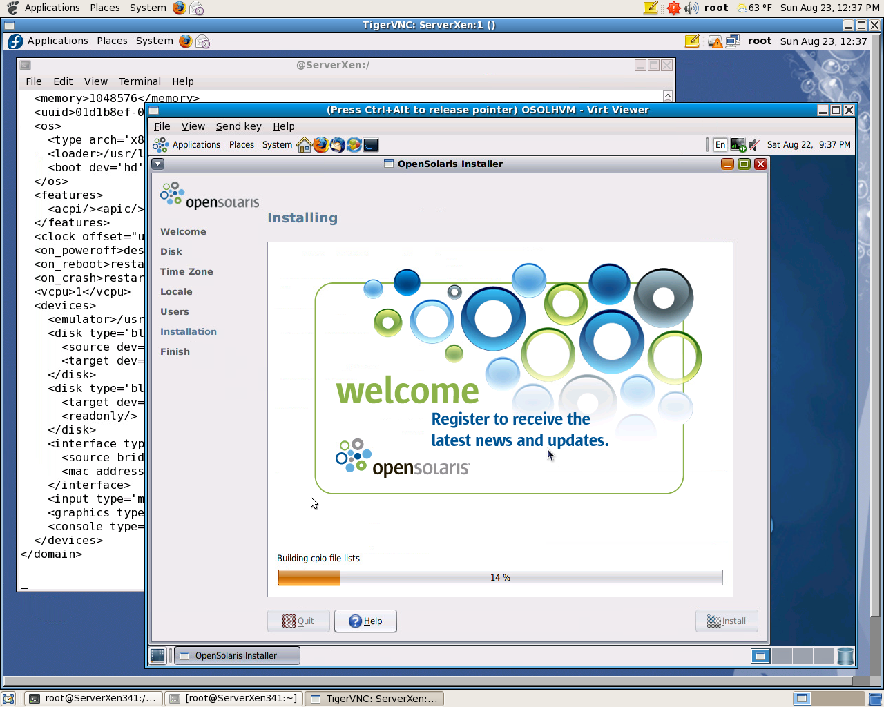The image size is (884, 707).
Task: Click the red alert starburst icon
Action: coord(673,8)
